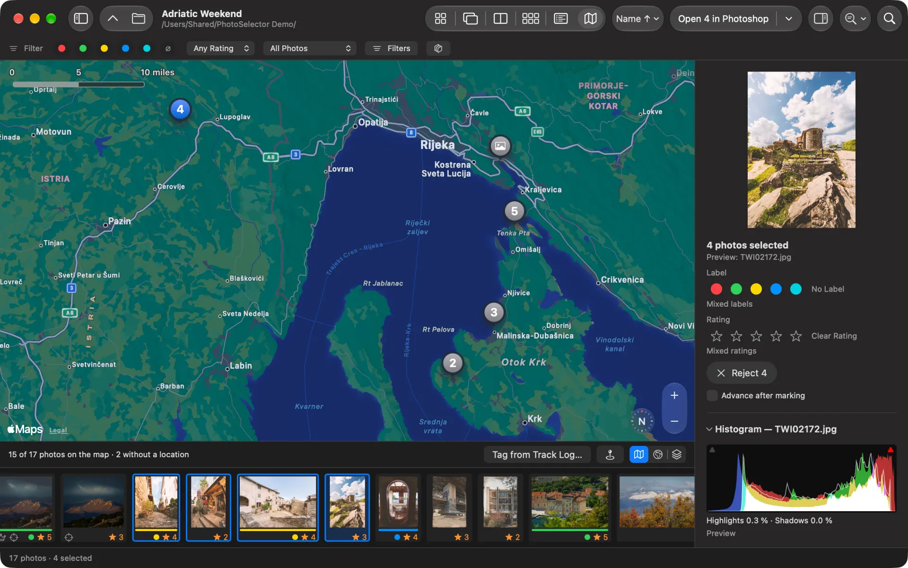Click the Filters button
The image size is (908, 568).
[391, 48]
